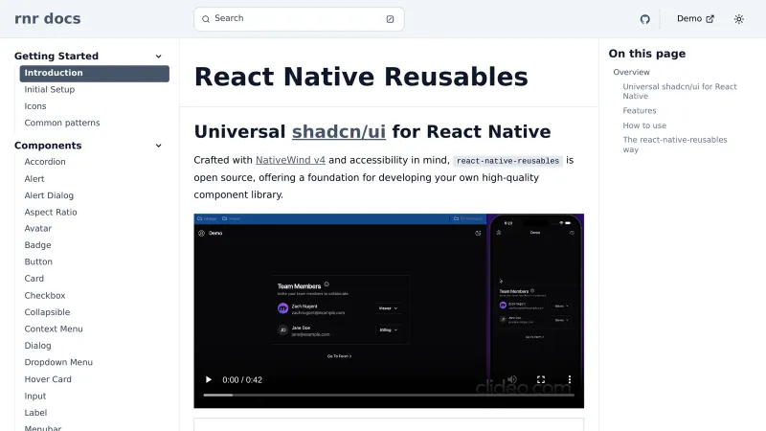Click the Demo external link
The width and height of the screenshot is (766, 431).
[695, 19]
